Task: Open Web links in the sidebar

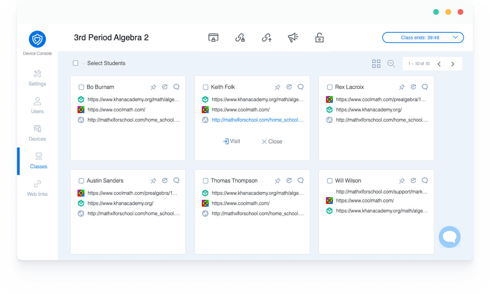Action: pyautogui.click(x=37, y=189)
